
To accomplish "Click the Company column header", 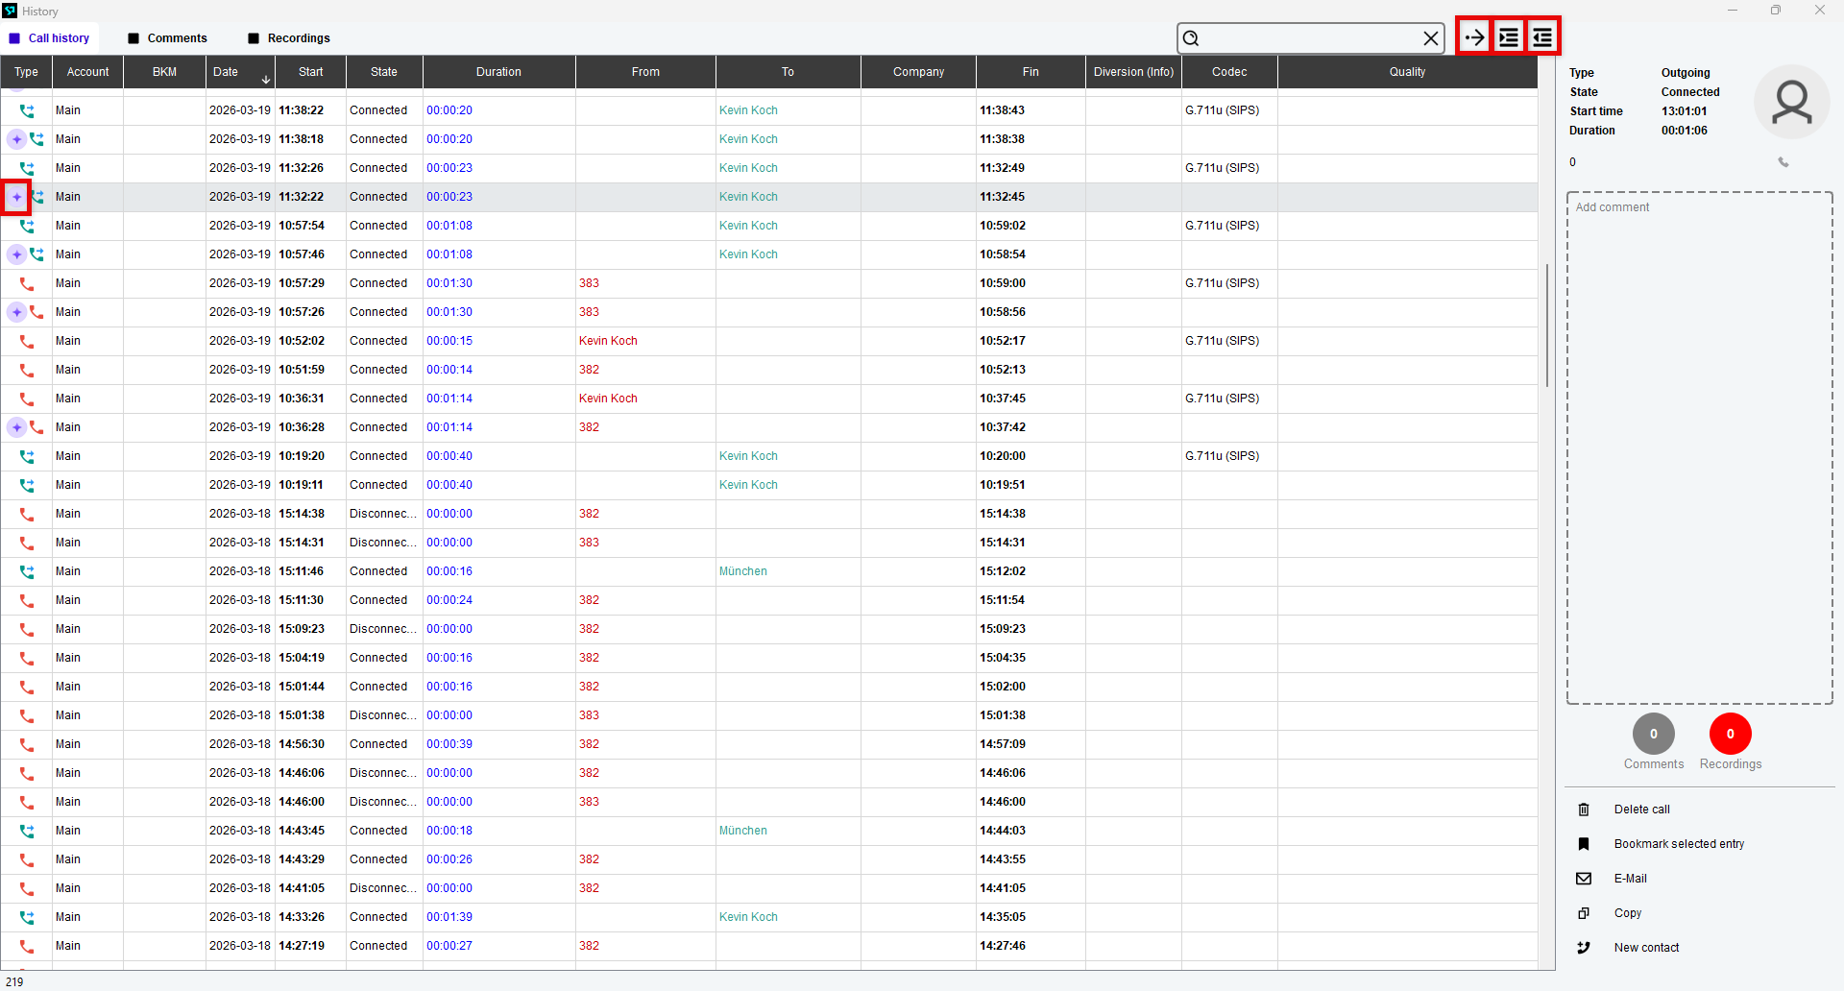I will coord(918,72).
